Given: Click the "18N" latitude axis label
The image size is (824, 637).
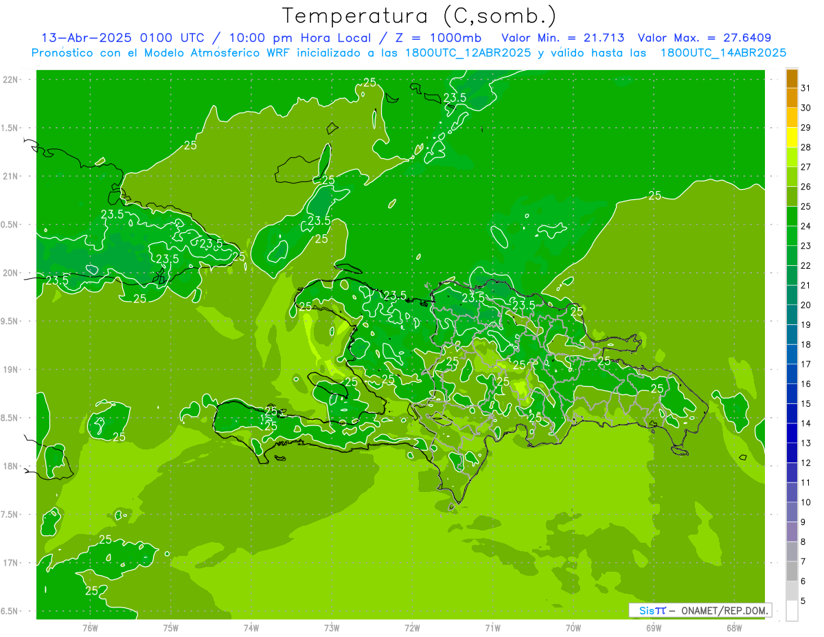Looking at the screenshot, I should pos(11,467).
